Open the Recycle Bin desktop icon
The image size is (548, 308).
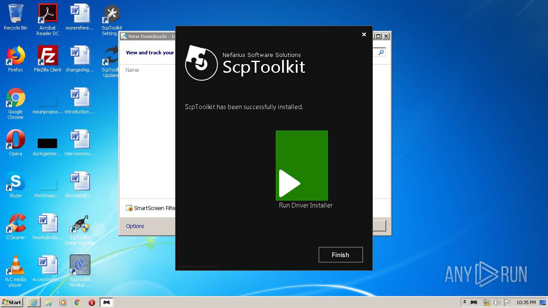[x=15, y=18]
